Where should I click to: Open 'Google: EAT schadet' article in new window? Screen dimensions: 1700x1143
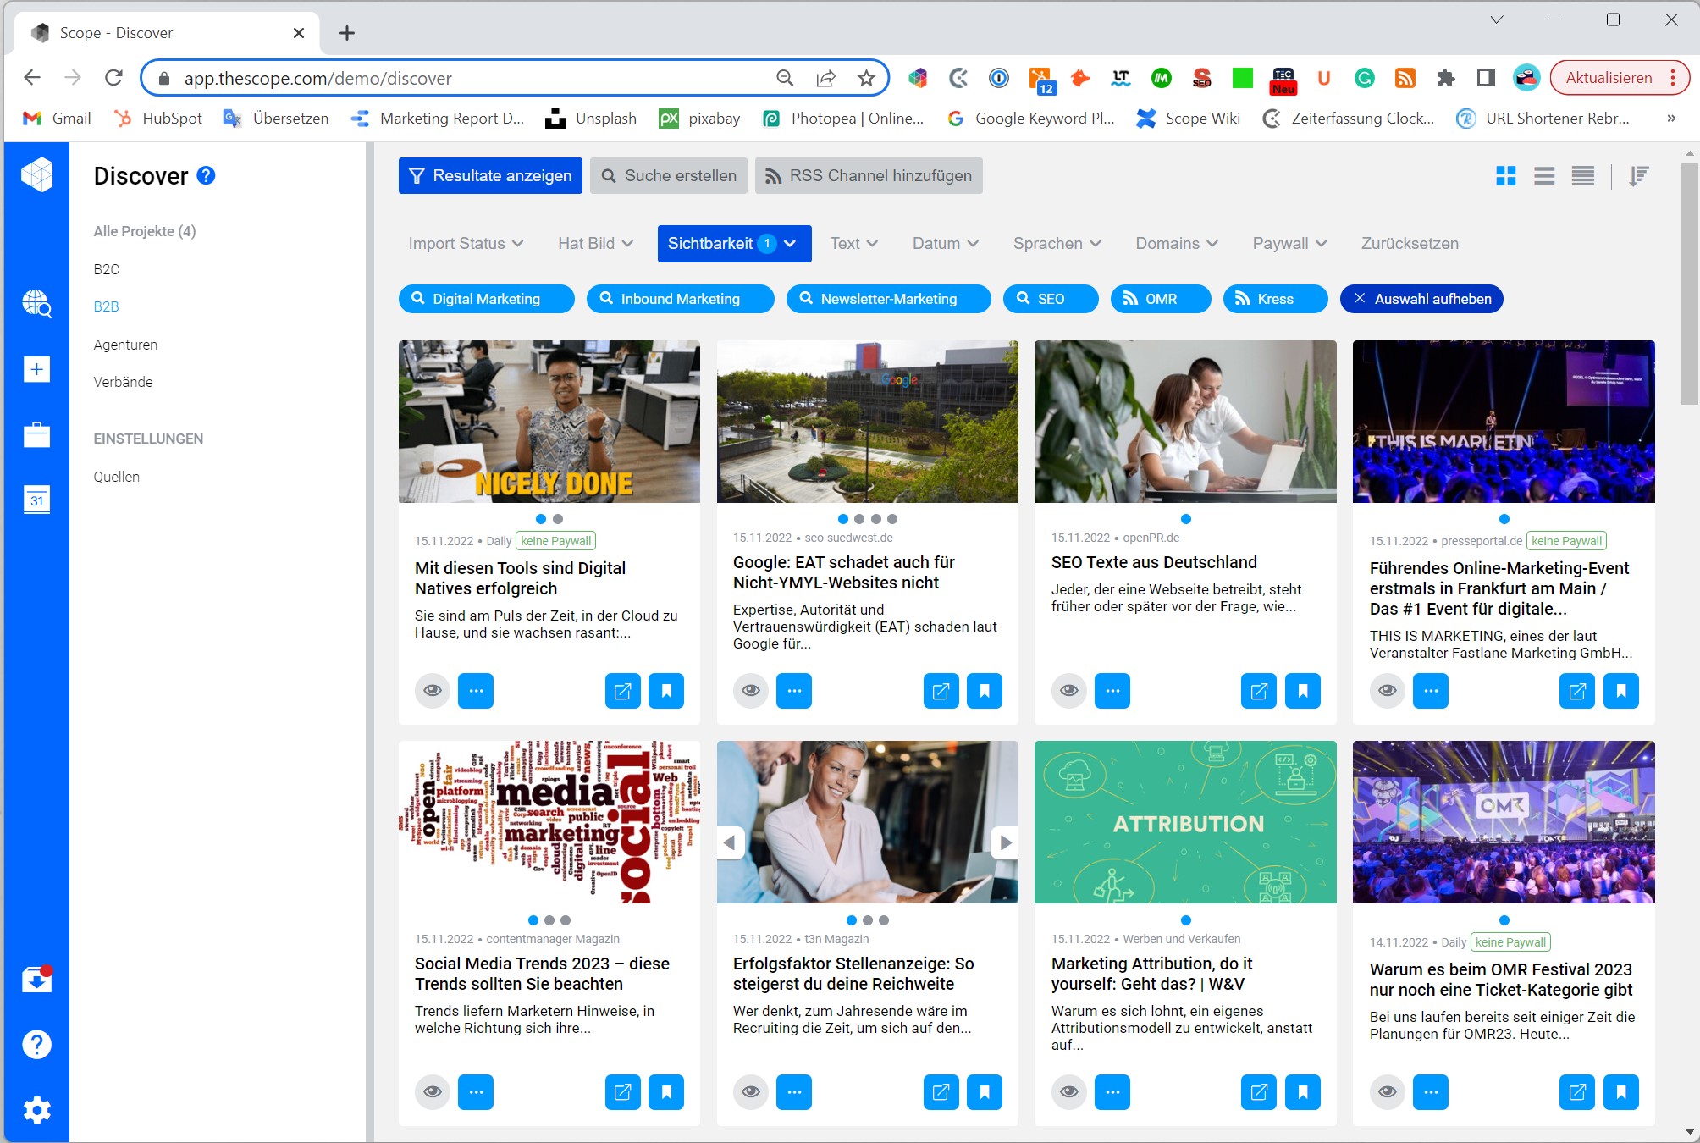[x=941, y=691]
